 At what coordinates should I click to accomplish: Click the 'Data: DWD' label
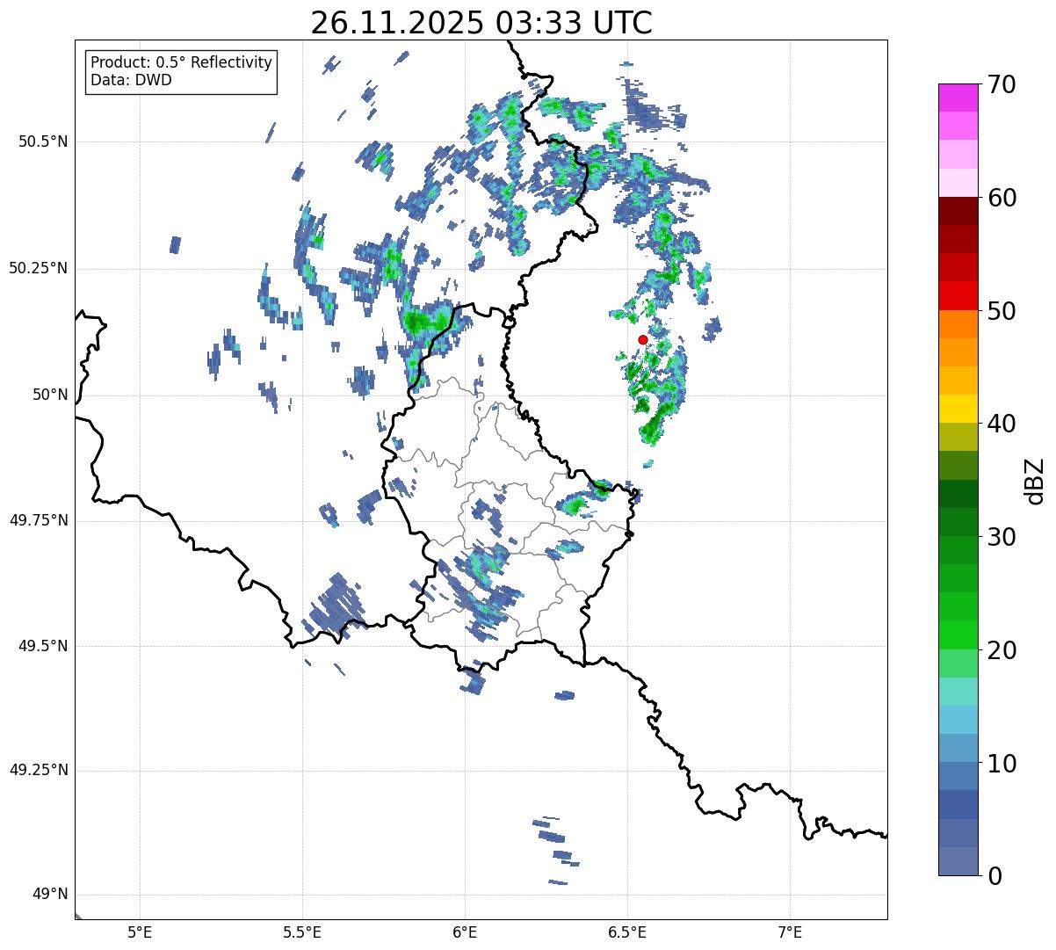point(132,81)
